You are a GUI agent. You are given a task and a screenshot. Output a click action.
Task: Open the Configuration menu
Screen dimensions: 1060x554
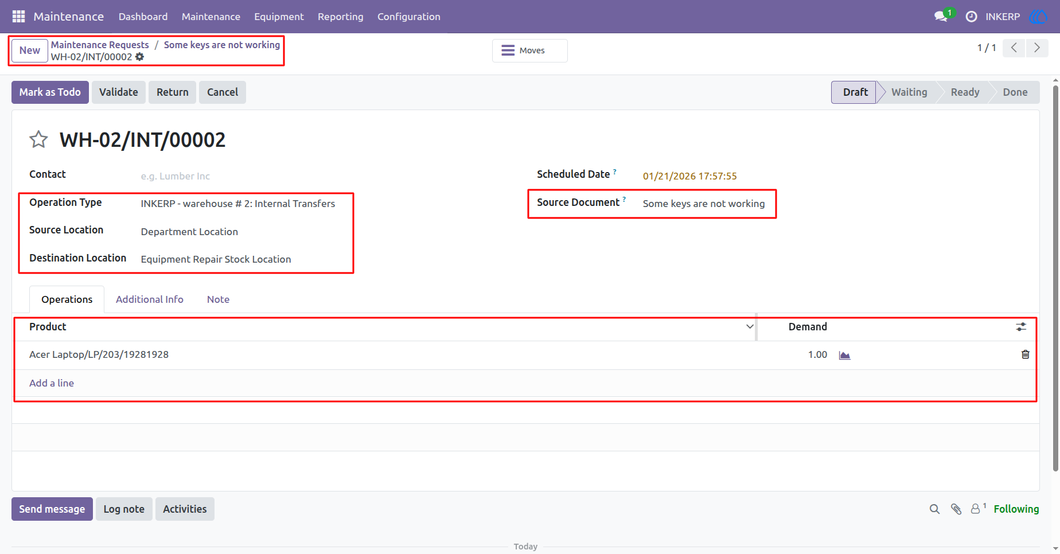pyautogui.click(x=408, y=17)
